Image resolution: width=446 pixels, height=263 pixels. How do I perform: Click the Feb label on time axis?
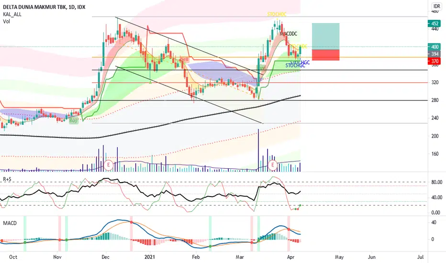[196, 257]
